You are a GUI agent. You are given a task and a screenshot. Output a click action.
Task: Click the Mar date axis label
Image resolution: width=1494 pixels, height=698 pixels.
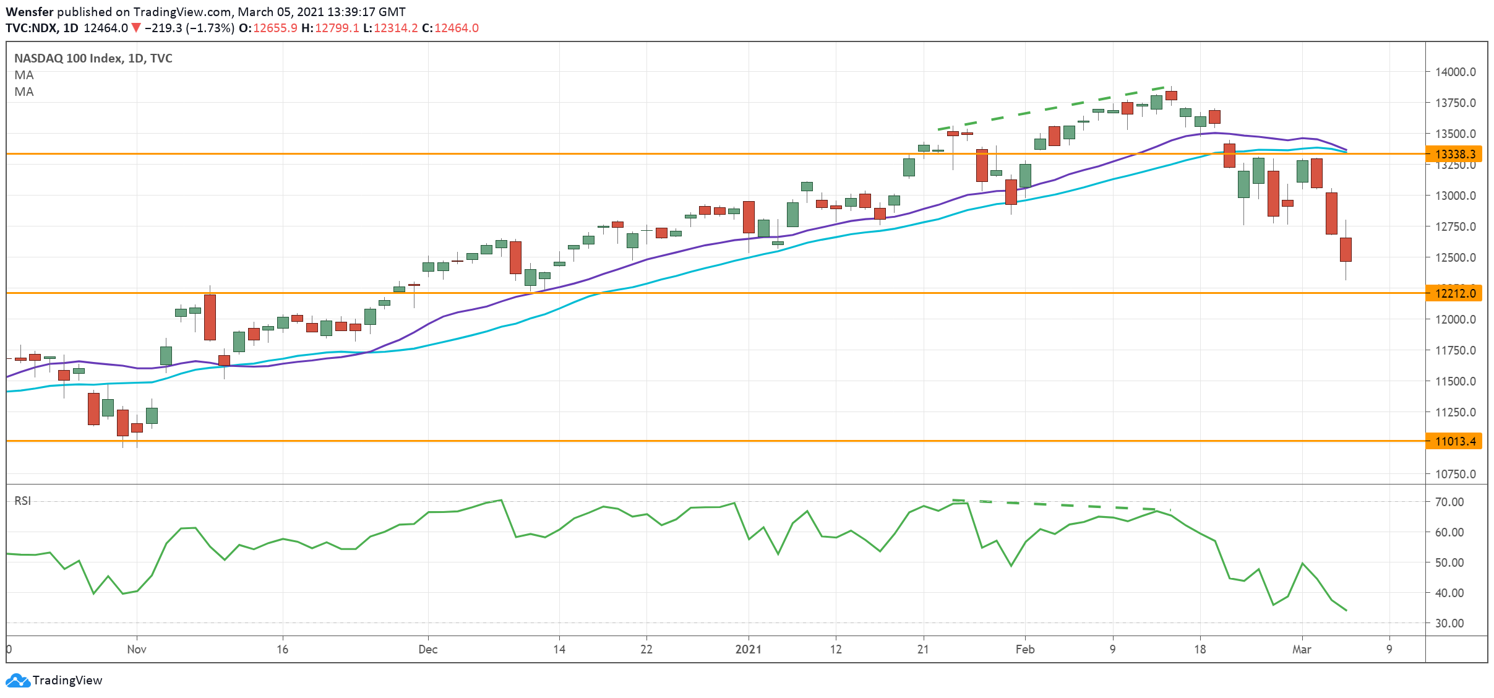[1302, 649]
